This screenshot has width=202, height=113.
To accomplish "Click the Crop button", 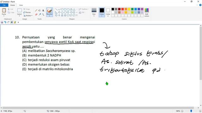I will [27, 9].
